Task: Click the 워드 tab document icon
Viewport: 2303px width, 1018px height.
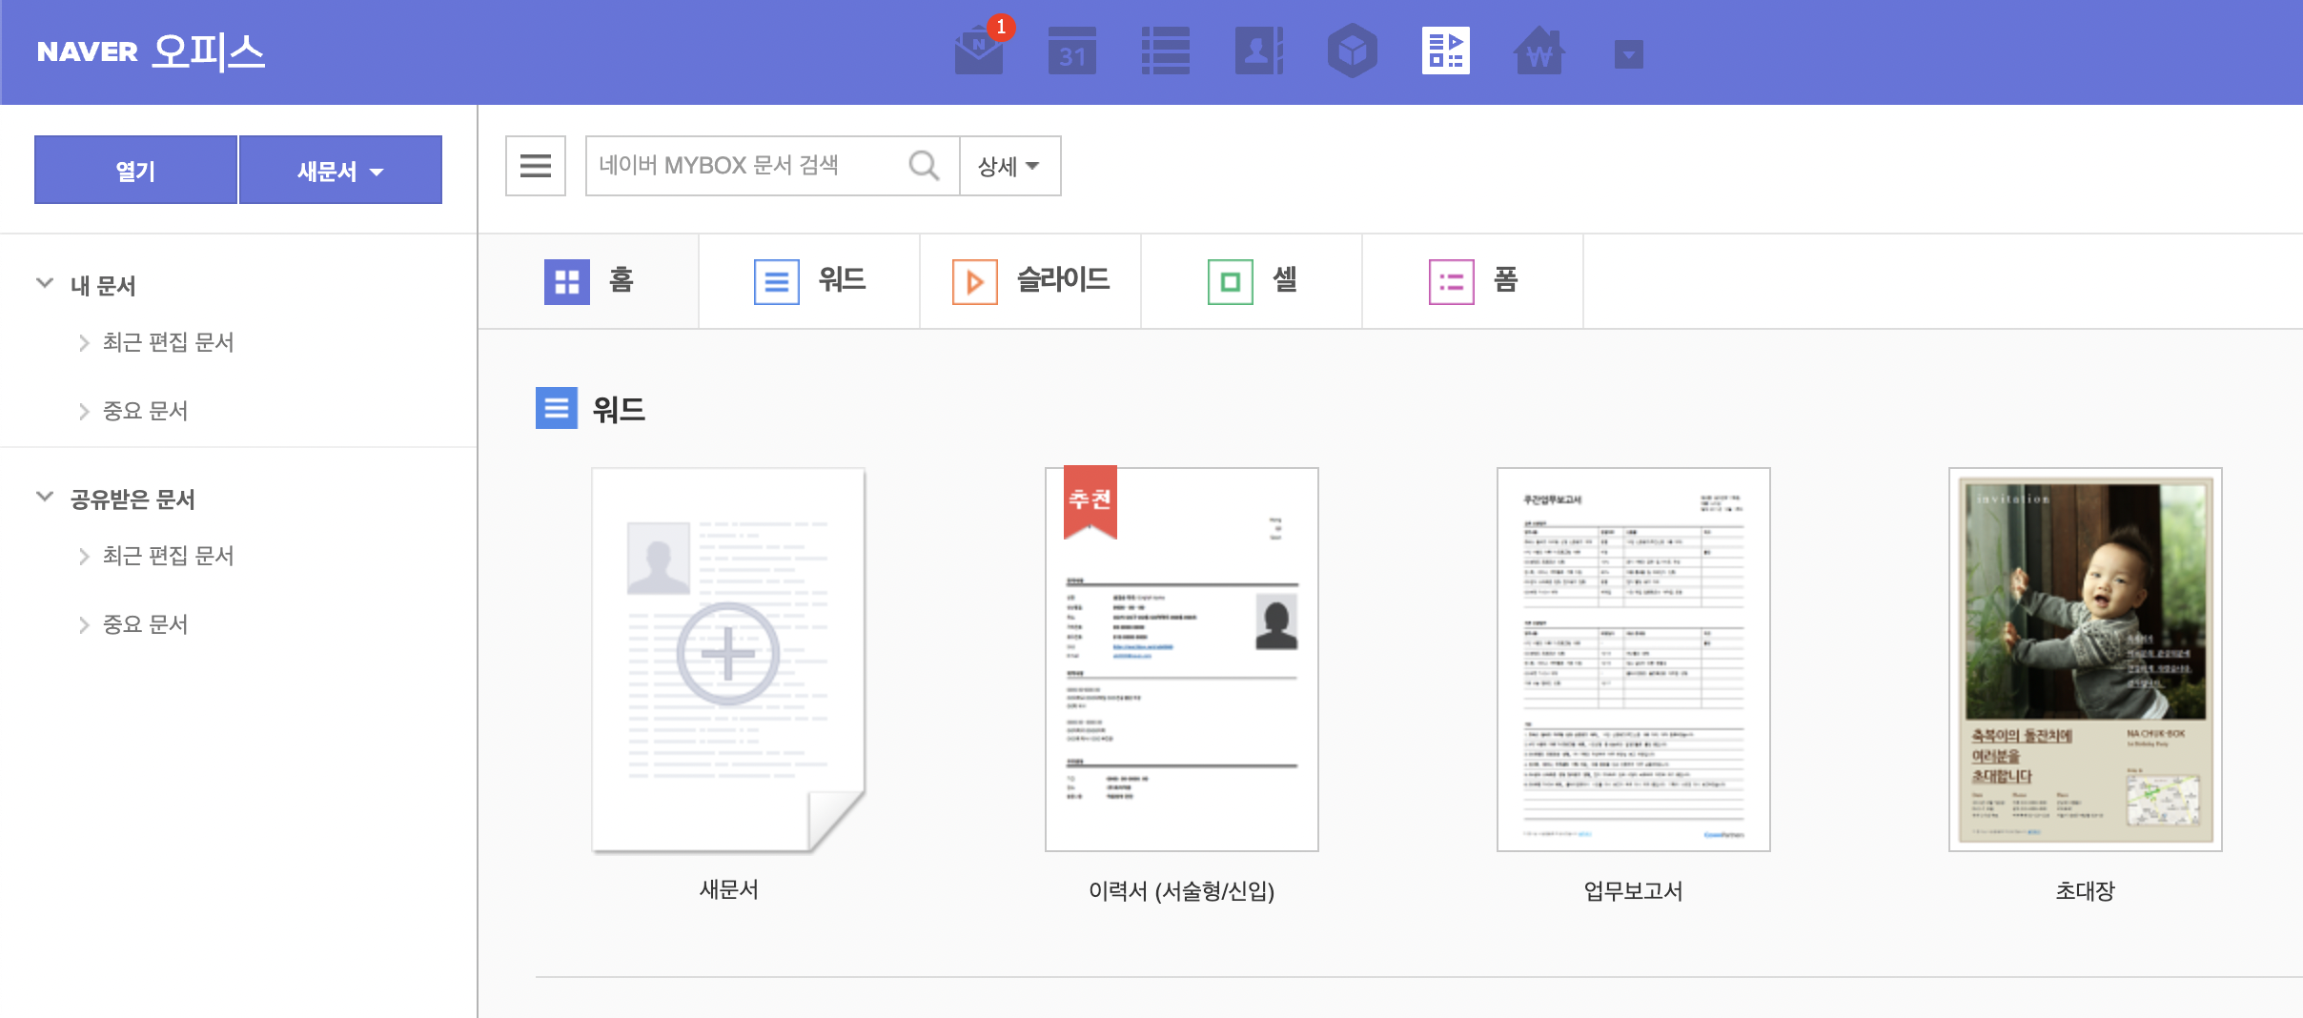Action: 777,282
